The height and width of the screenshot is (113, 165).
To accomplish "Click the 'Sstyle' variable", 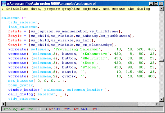I will pos(15,40).
